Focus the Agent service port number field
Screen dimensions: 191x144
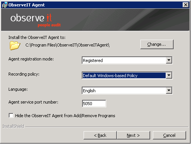[x=94, y=104]
